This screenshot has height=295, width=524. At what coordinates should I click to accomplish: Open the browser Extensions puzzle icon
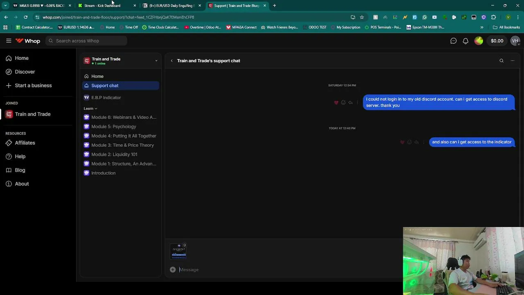(493, 17)
